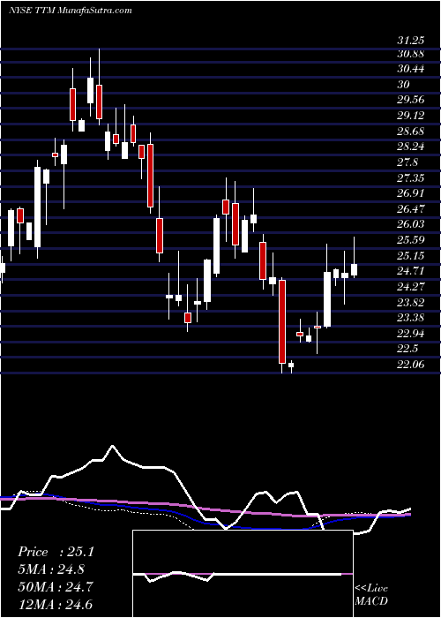Screen dimensions: 441x618
Task: Click the 26.47 price axis label
Action: point(410,209)
